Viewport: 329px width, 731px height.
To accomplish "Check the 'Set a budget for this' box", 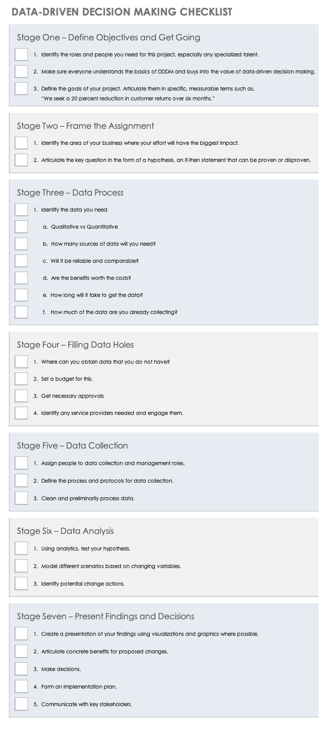I will [21, 379].
